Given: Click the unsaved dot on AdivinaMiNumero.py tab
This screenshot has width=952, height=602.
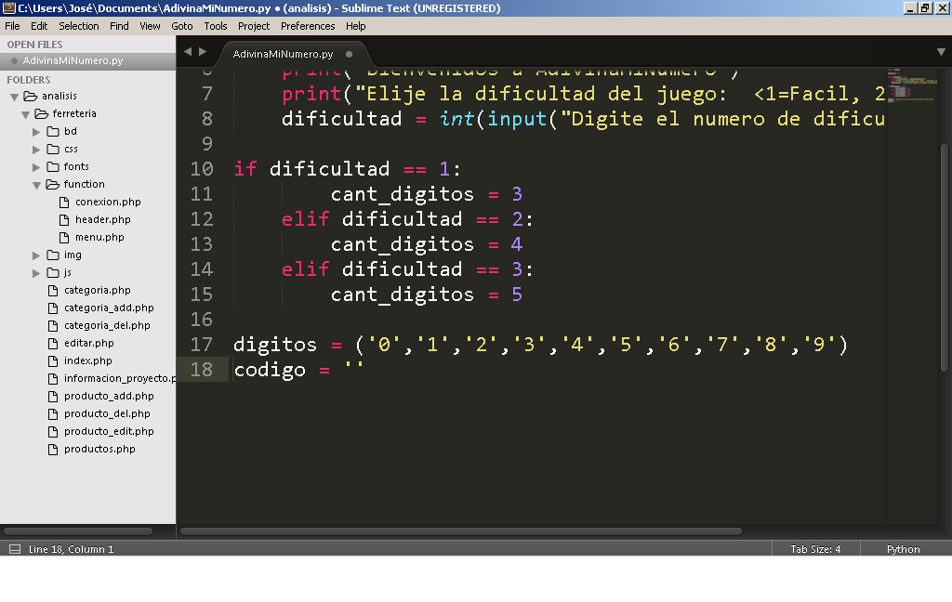Looking at the screenshot, I should (350, 54).
